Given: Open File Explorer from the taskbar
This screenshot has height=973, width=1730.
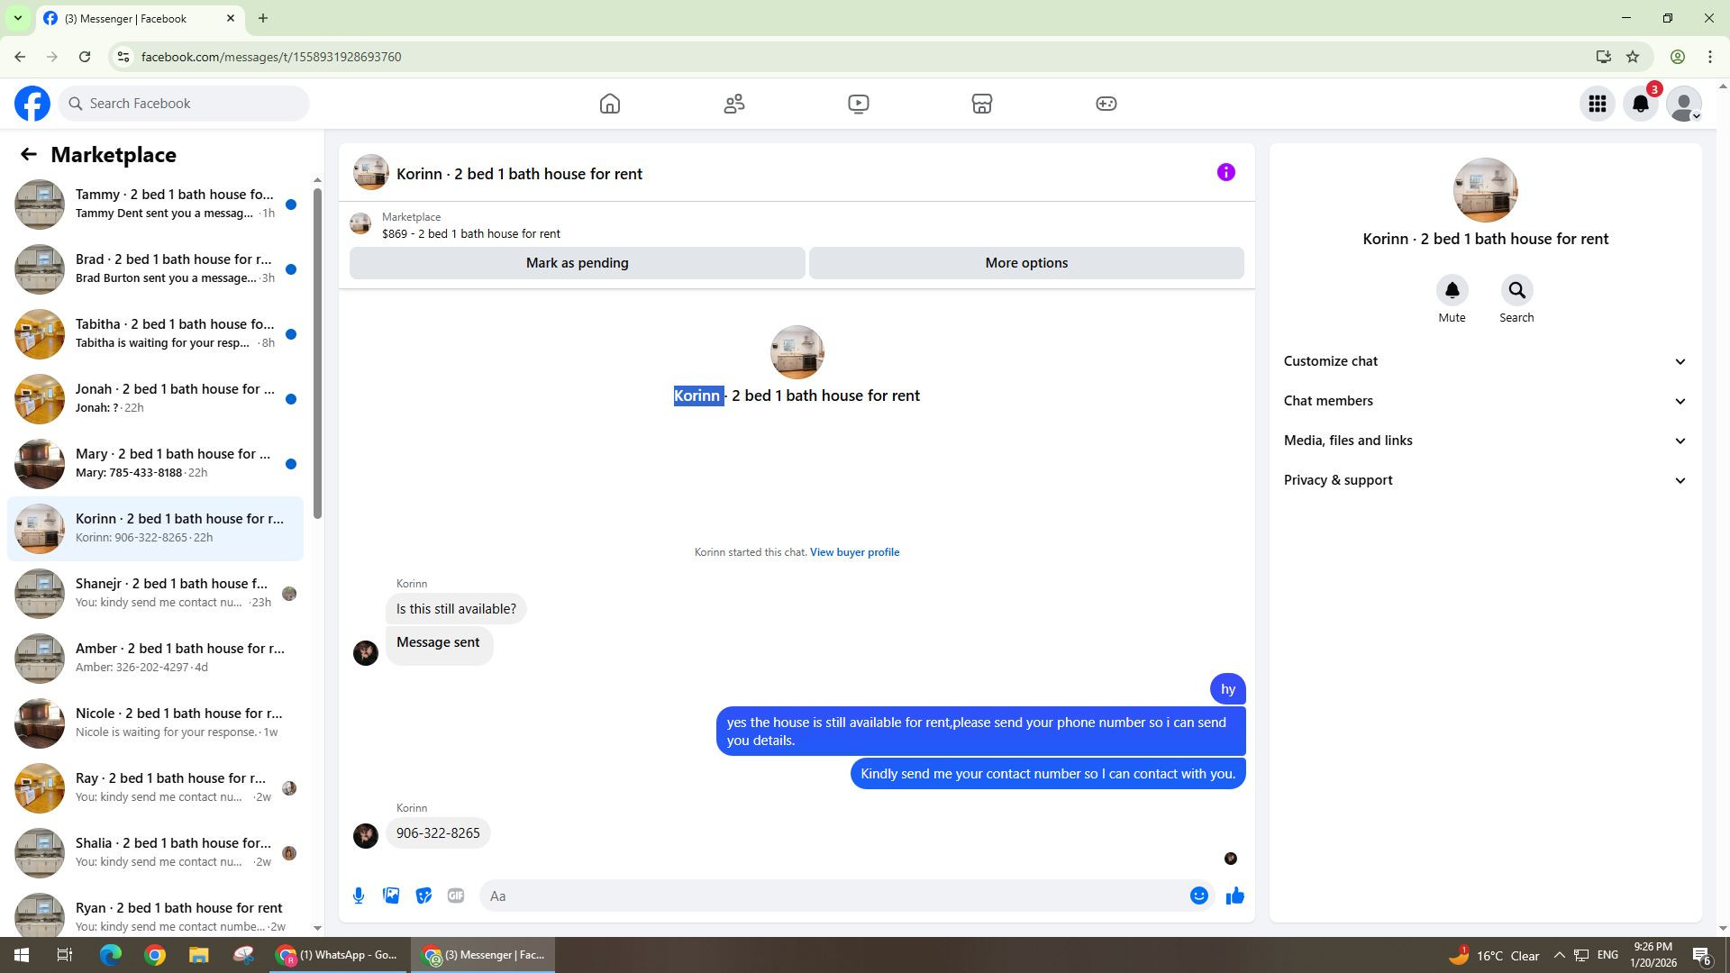Looking at the screenshot, I should [x=199, y=955].
